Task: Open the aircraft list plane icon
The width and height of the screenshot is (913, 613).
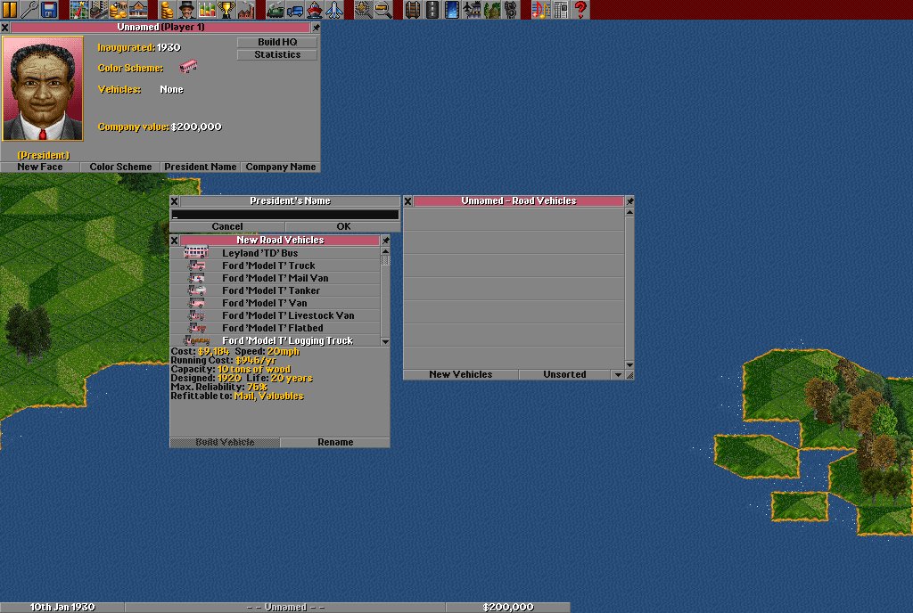Action: coord(335,9)
